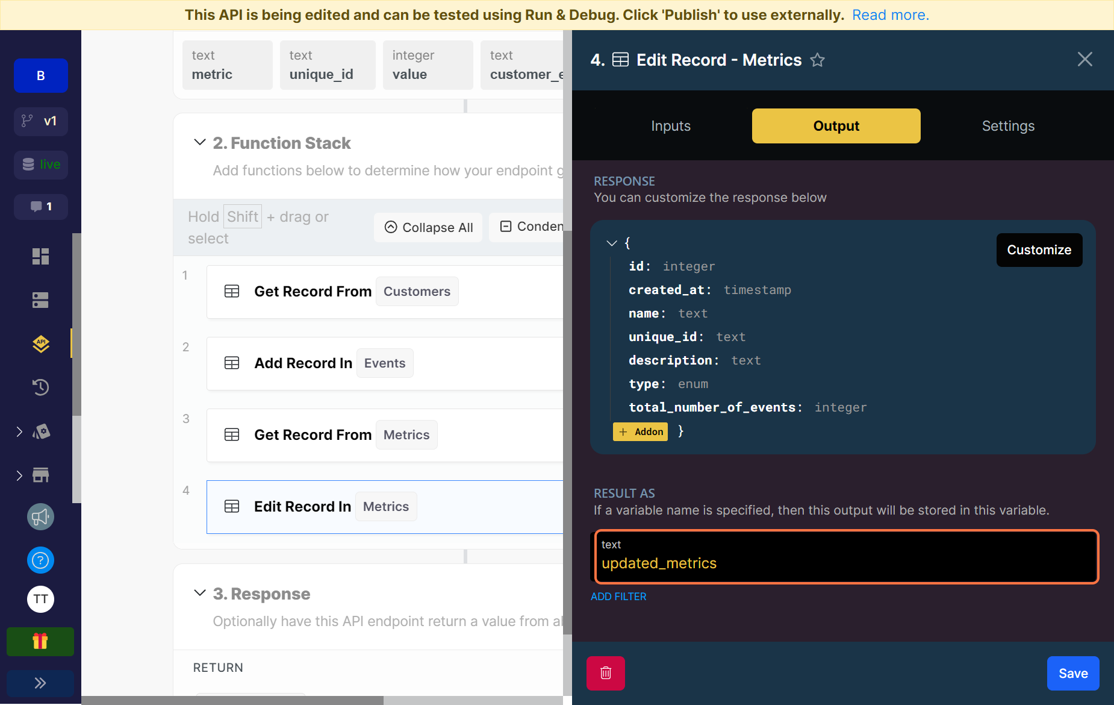The width and height of the screenshot is (1114, 705).
Task: Switch to the Inputs tab
Action: 671,126
